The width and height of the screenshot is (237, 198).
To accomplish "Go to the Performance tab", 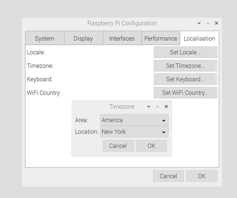I will coord(161,38).
